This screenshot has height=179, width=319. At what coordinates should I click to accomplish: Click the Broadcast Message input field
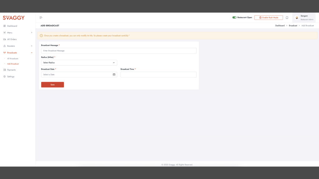(x=119, y=51)
